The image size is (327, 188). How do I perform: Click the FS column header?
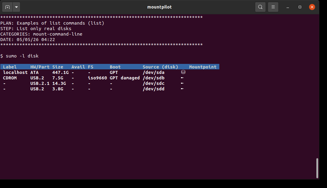[x=91, y=67]
